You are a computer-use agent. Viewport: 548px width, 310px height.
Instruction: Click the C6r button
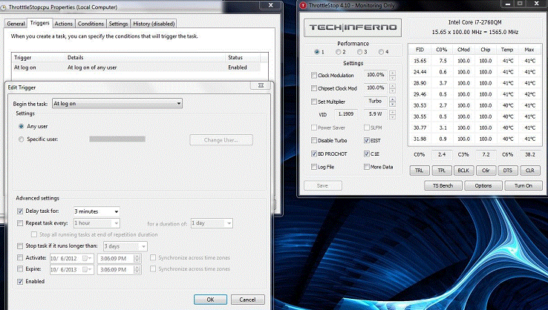[486, 171]
